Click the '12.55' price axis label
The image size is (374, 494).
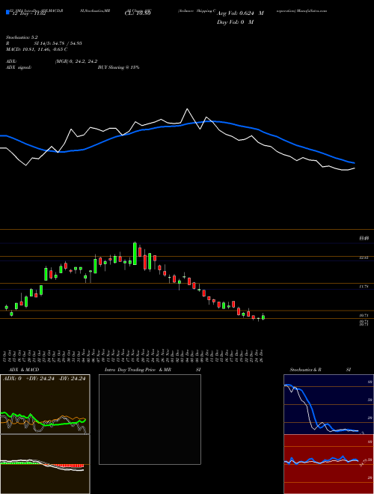364,257
